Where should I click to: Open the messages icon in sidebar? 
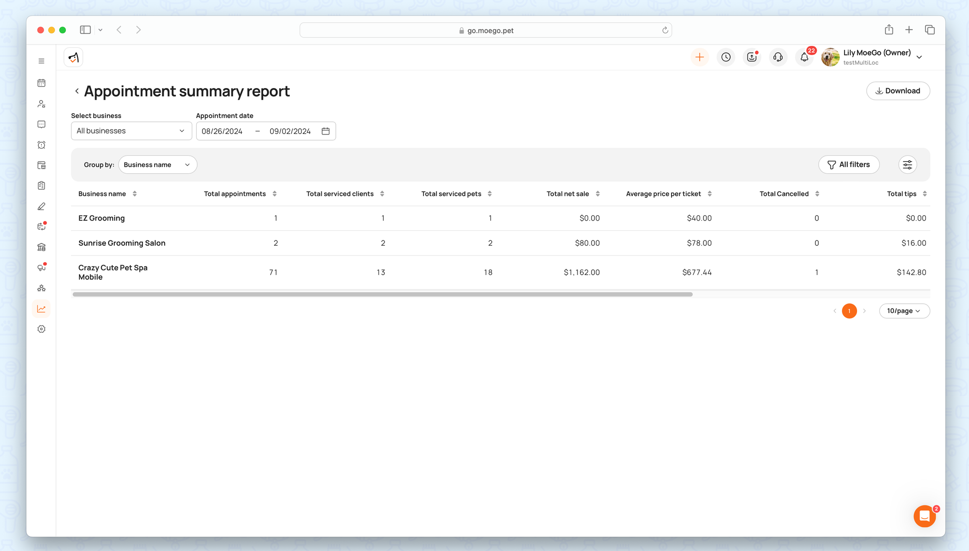(42, 124)
